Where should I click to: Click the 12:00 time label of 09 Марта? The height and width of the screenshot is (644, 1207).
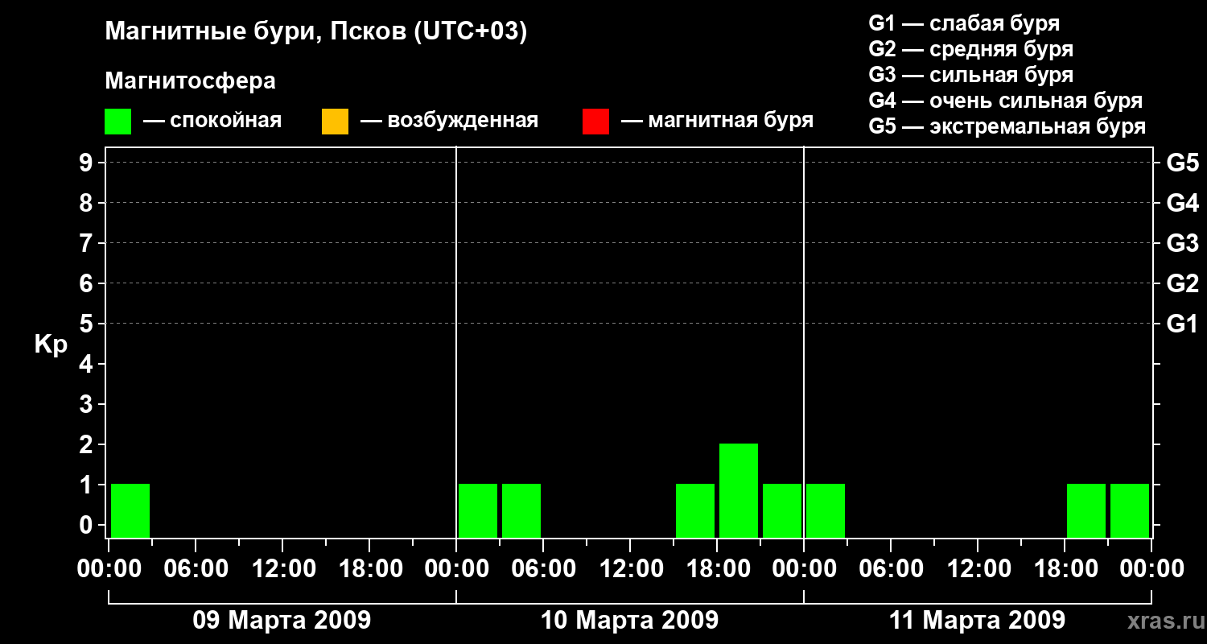pyautogui.click(x=282, y=569)
